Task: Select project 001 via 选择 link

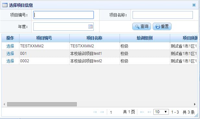Action: pos(10,54)
